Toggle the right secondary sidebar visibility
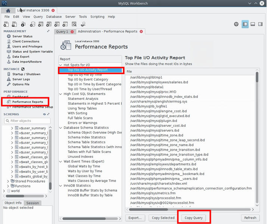 coord(260,24)
